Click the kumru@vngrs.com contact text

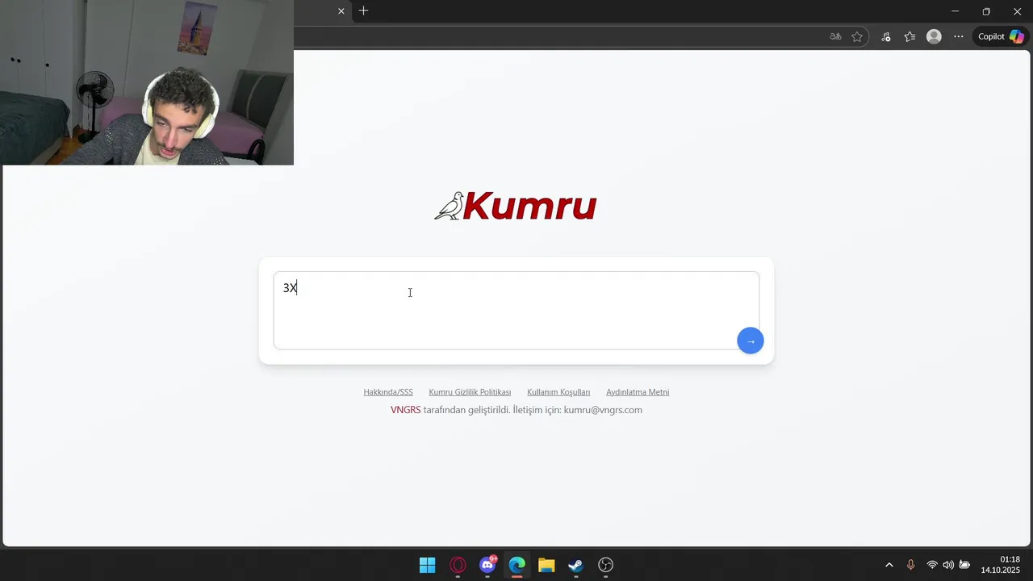(x=603, y=410)
